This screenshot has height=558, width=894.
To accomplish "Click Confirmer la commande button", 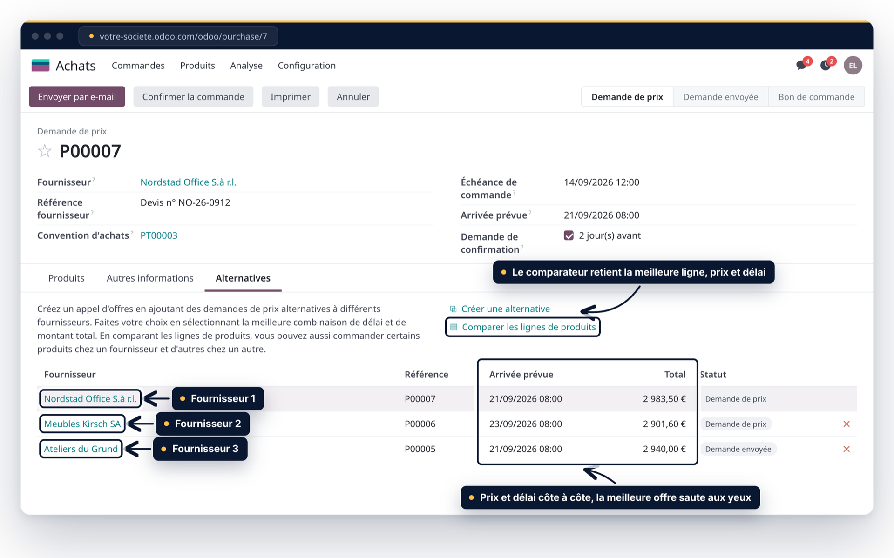I will tap(193, 97).
